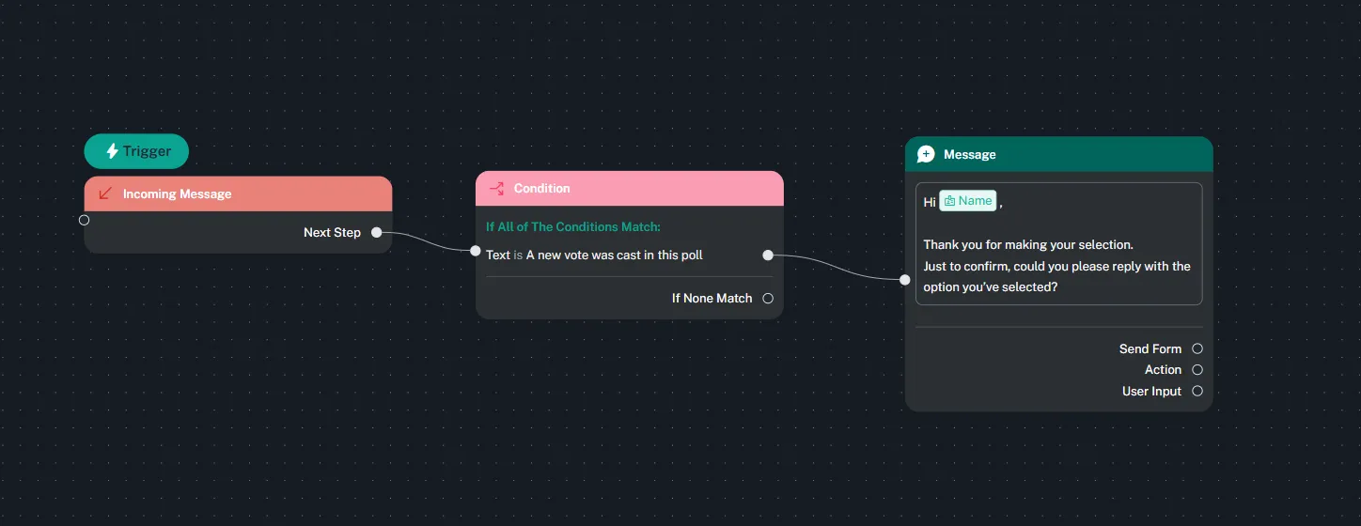Click the lightning bolt icon in Trigger
The image size is (1361, 526).
[112, 151]
